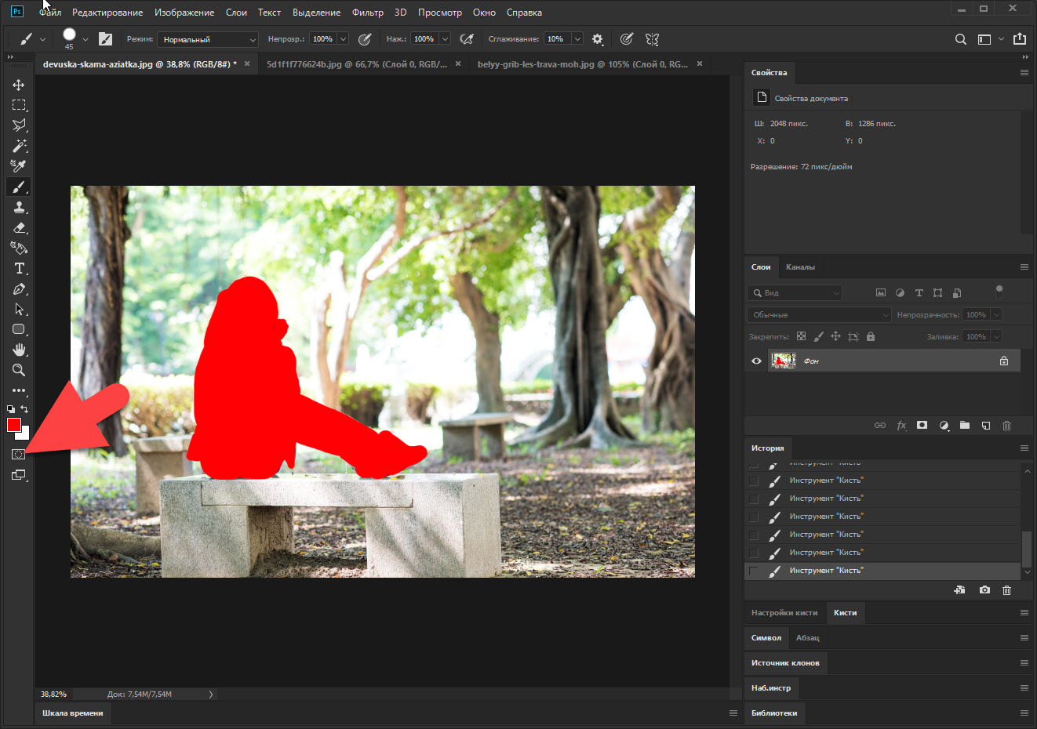Open the fx layer styles menu

901,426
